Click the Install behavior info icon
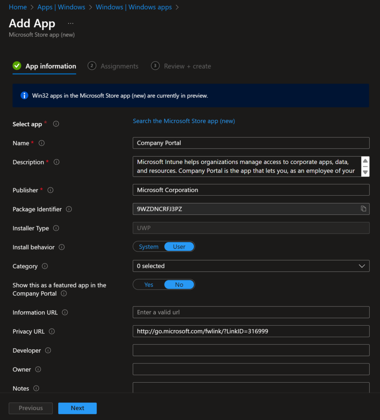This screenshot has height=420, width=380. [61, 247]
